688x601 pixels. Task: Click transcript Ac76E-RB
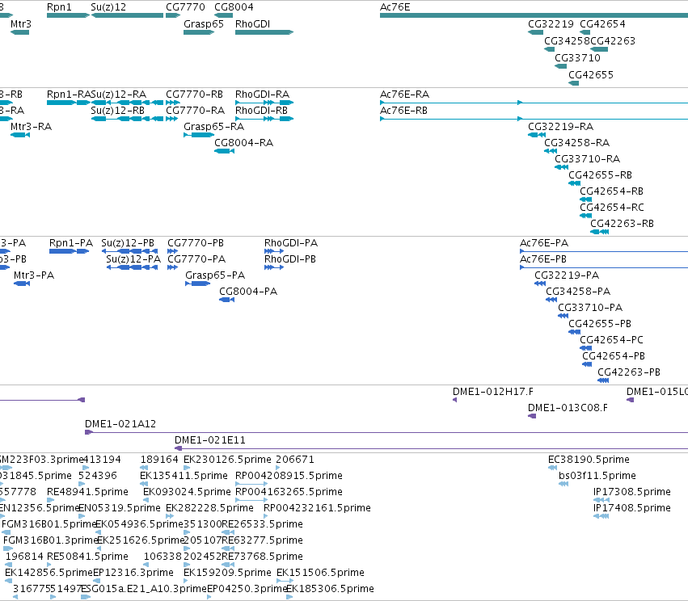coord(403,111)
